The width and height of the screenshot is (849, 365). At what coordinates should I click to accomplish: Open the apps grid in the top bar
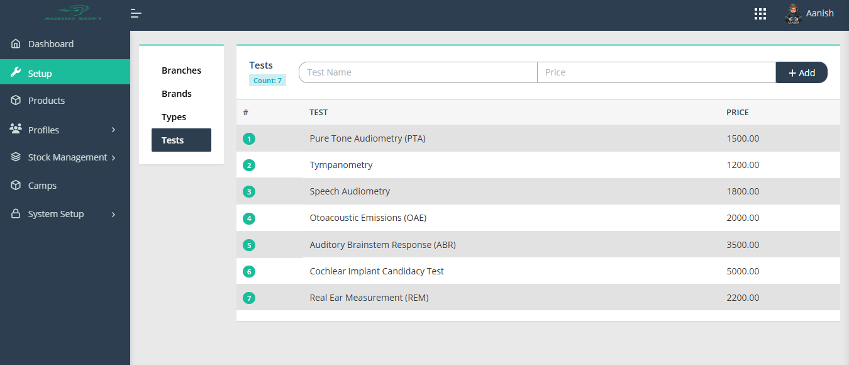click(760, 13)
